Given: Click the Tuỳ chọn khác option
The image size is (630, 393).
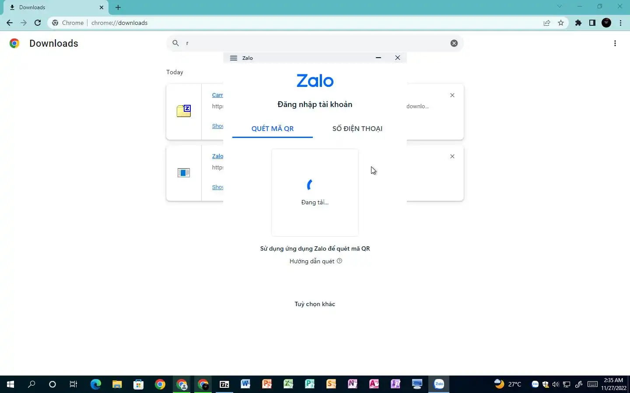Looking at the screenshot, I should point(315,304).
